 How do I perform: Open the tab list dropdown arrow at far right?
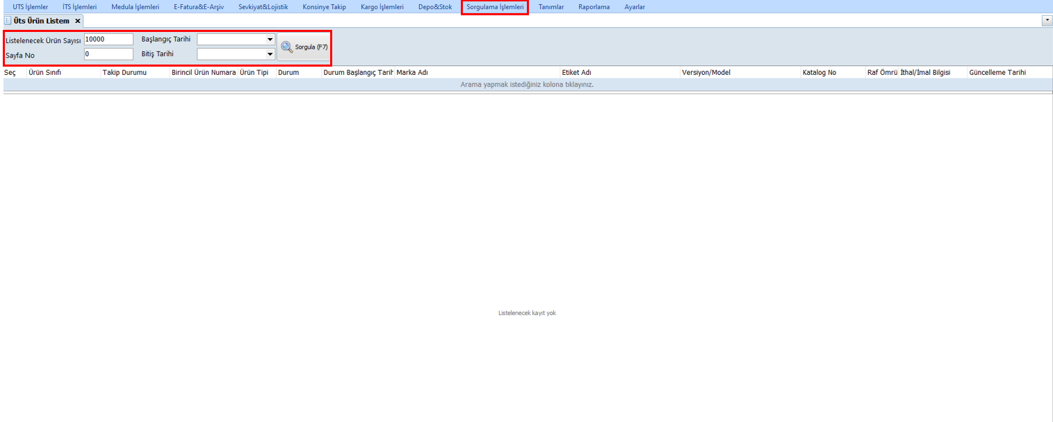(x=1047, y=21)
